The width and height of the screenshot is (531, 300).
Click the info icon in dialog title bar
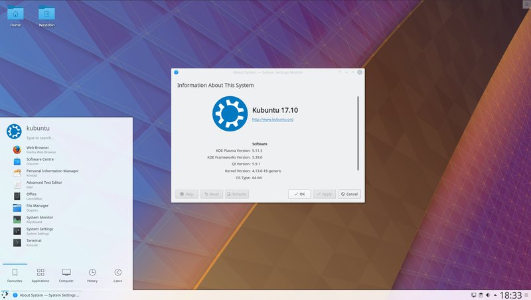(176, 72)
